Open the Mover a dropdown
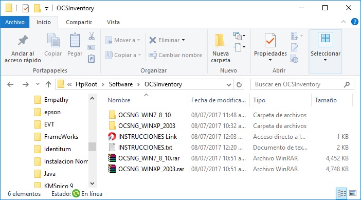 123,40
